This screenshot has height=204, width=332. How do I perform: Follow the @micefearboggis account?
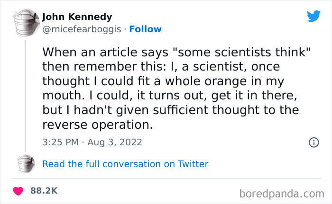[x=146, y=29]
